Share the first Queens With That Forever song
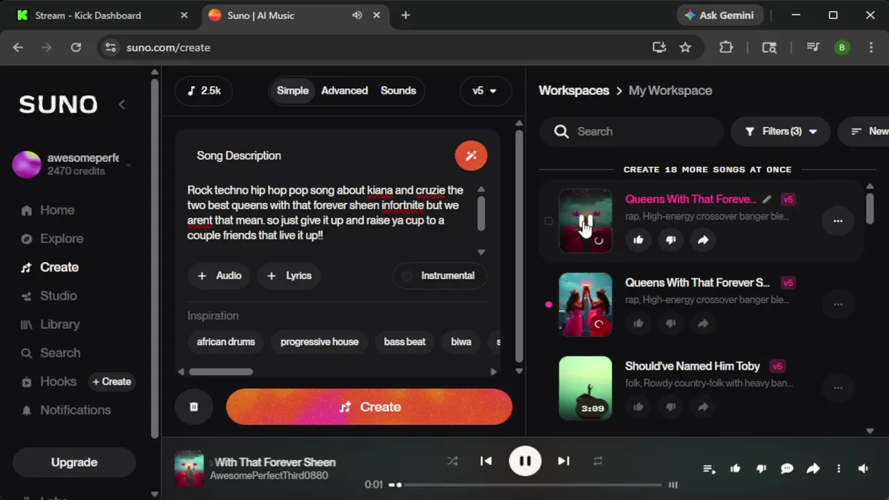Screen dimensions: 889x500 703,240
